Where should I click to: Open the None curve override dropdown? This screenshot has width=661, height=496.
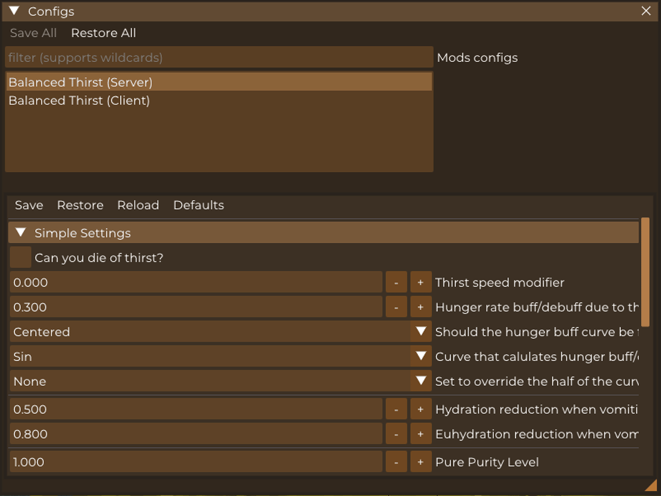[x=421, y=381]
